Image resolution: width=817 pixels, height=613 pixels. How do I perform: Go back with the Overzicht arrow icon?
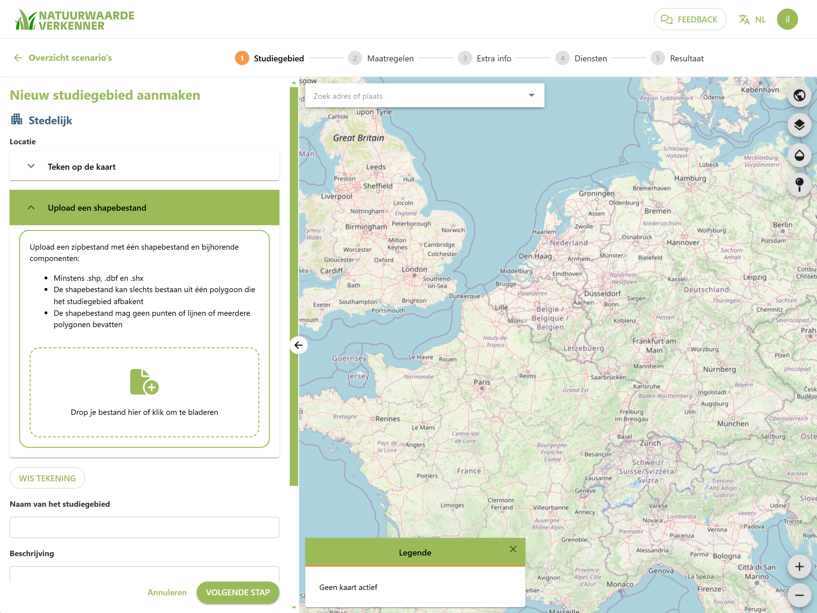pos(18,58)
